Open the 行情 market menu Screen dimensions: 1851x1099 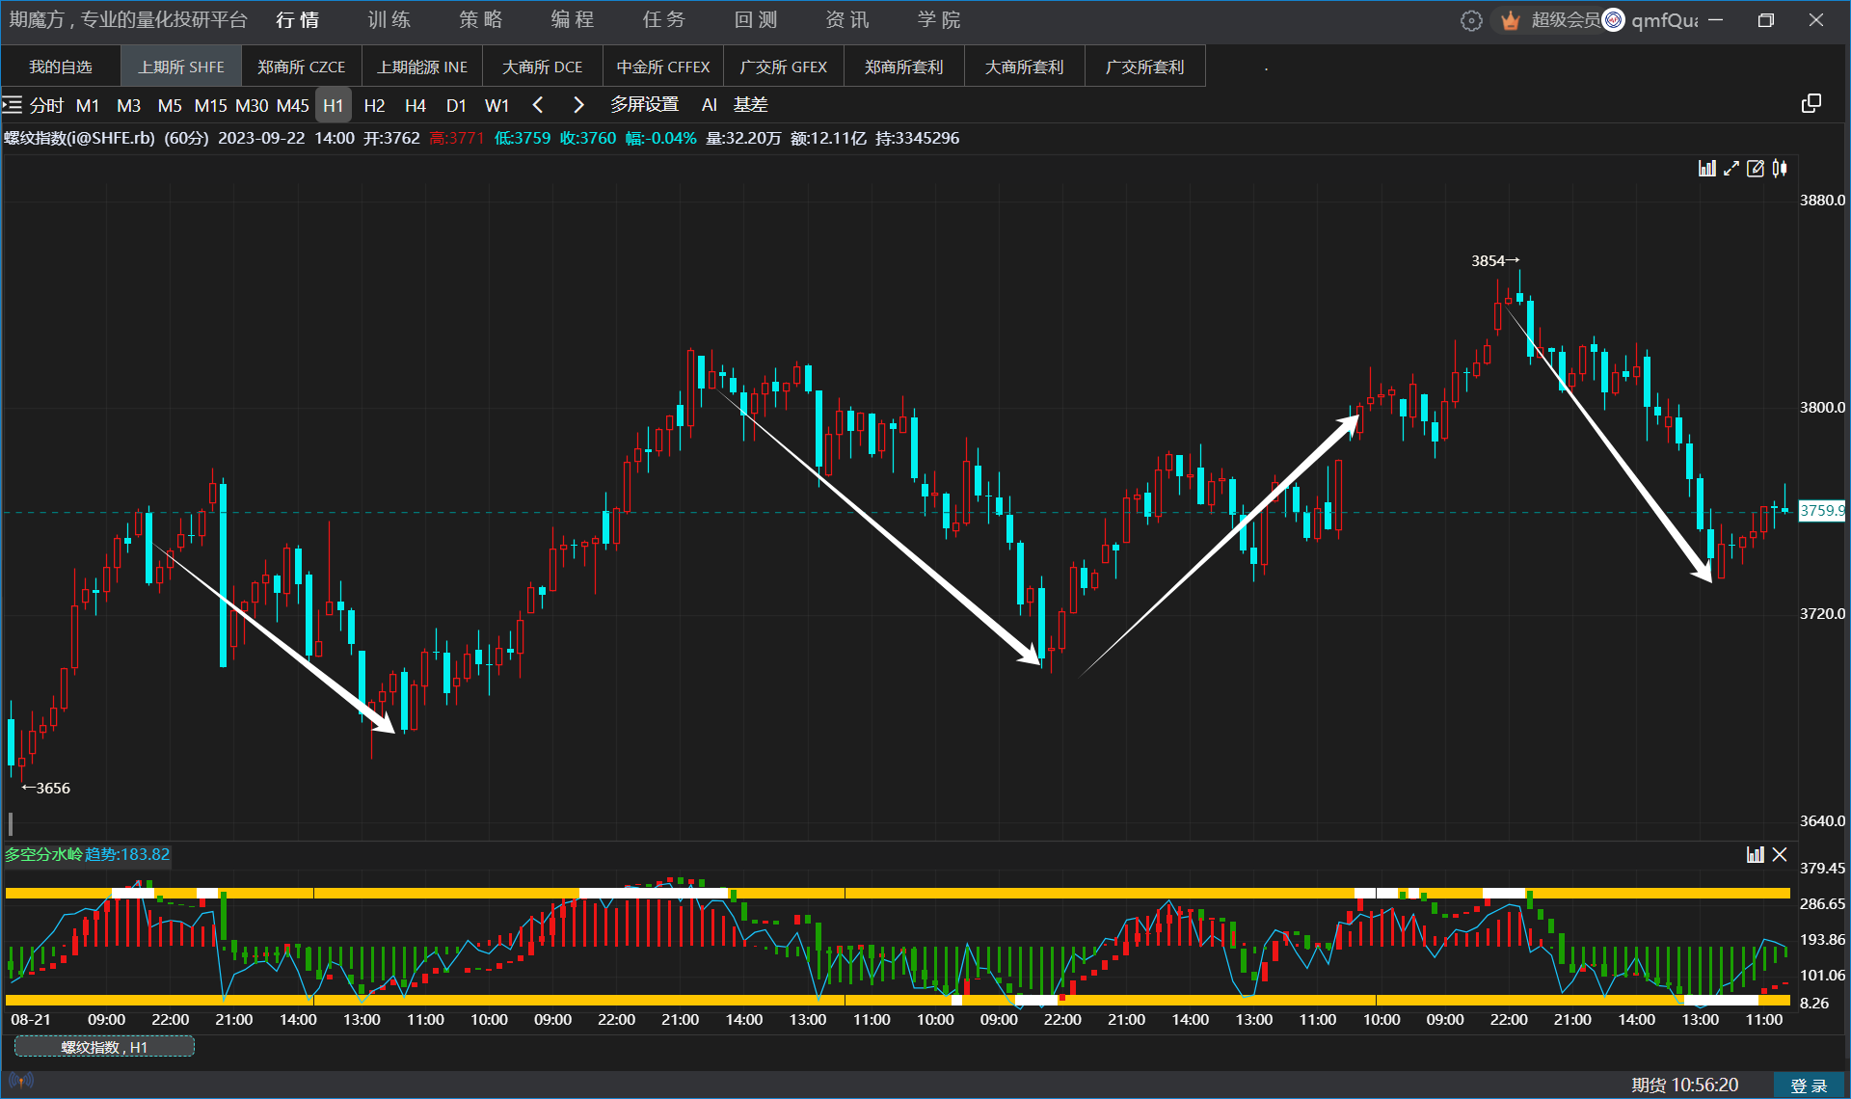[297, 20]
